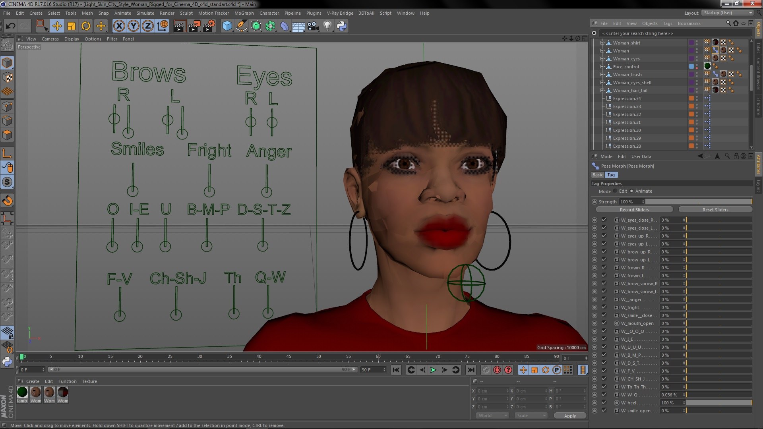The height and width of the screenshot is (429, 763).
Task: Open Edit Render Settings icon
Action: point(209,26)
